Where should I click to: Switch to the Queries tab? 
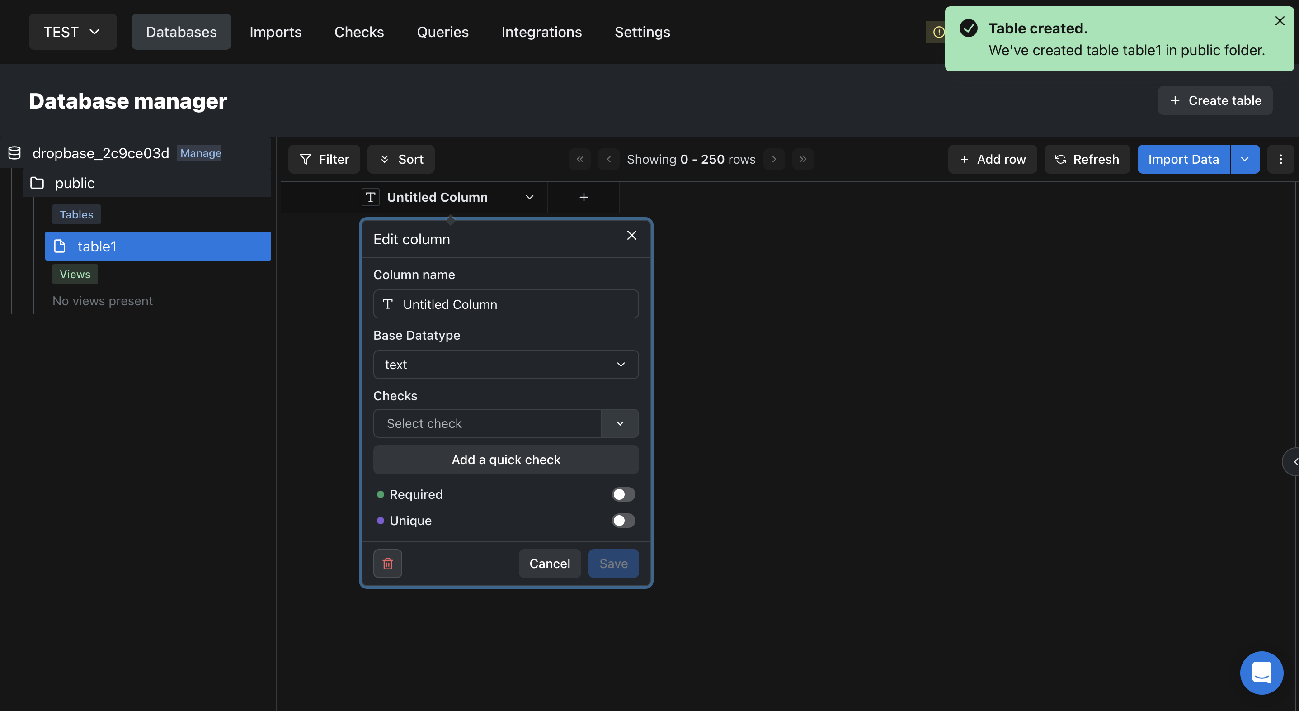pyautogui.click(x=442, y=32)
